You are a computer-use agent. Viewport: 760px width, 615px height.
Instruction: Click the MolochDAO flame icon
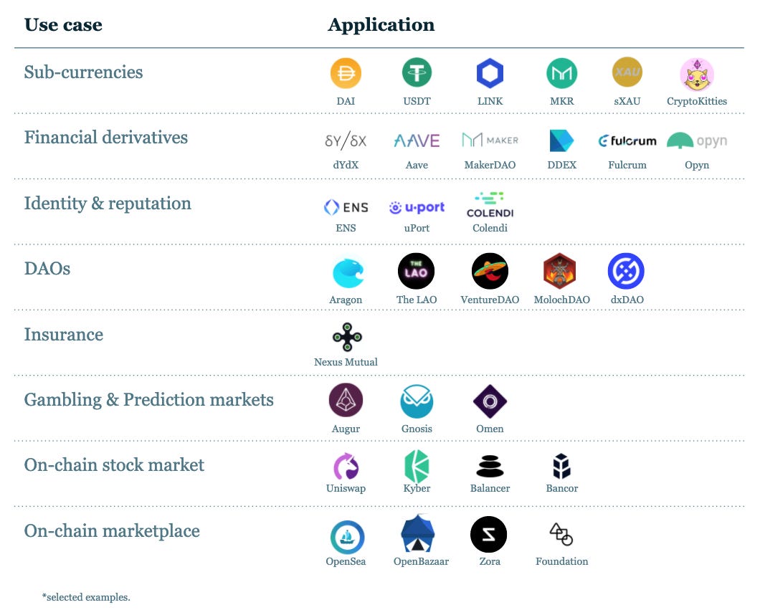[560, 271]
